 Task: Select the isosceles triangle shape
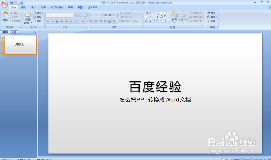click(x=150, y=17)
